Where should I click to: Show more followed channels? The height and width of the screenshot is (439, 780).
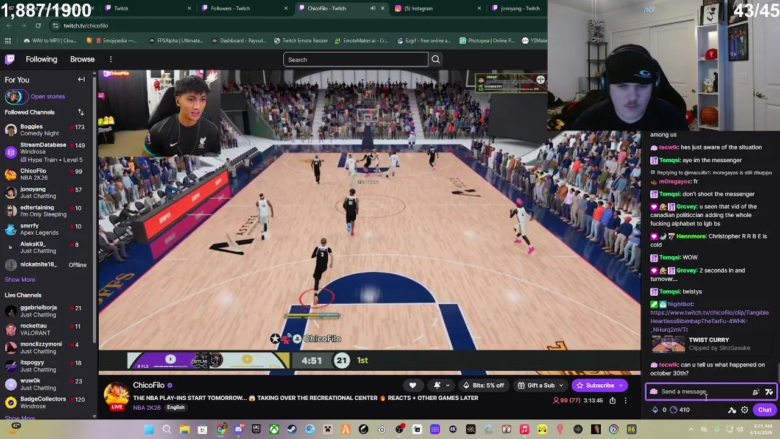[20, 279]
